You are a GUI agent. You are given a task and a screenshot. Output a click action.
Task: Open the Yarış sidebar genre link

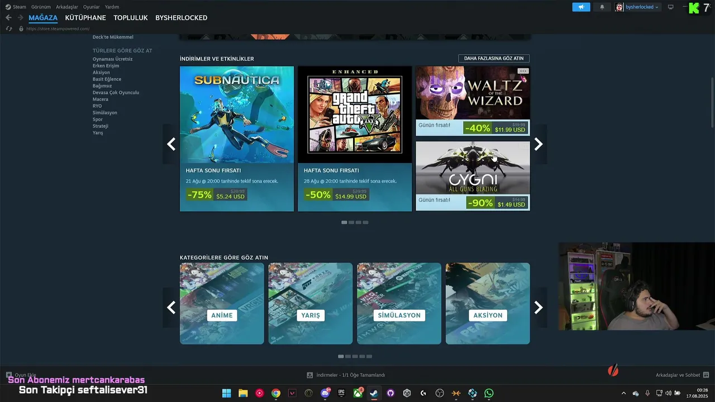(x=98, y=133)
